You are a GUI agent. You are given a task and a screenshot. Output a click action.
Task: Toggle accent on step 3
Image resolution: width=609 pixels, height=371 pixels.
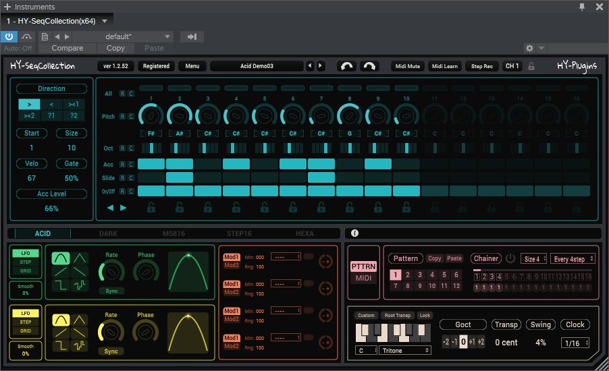(208, 164)
